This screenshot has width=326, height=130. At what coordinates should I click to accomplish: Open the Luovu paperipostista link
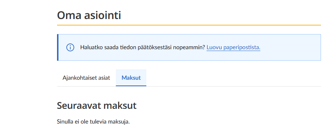(233, 47)
